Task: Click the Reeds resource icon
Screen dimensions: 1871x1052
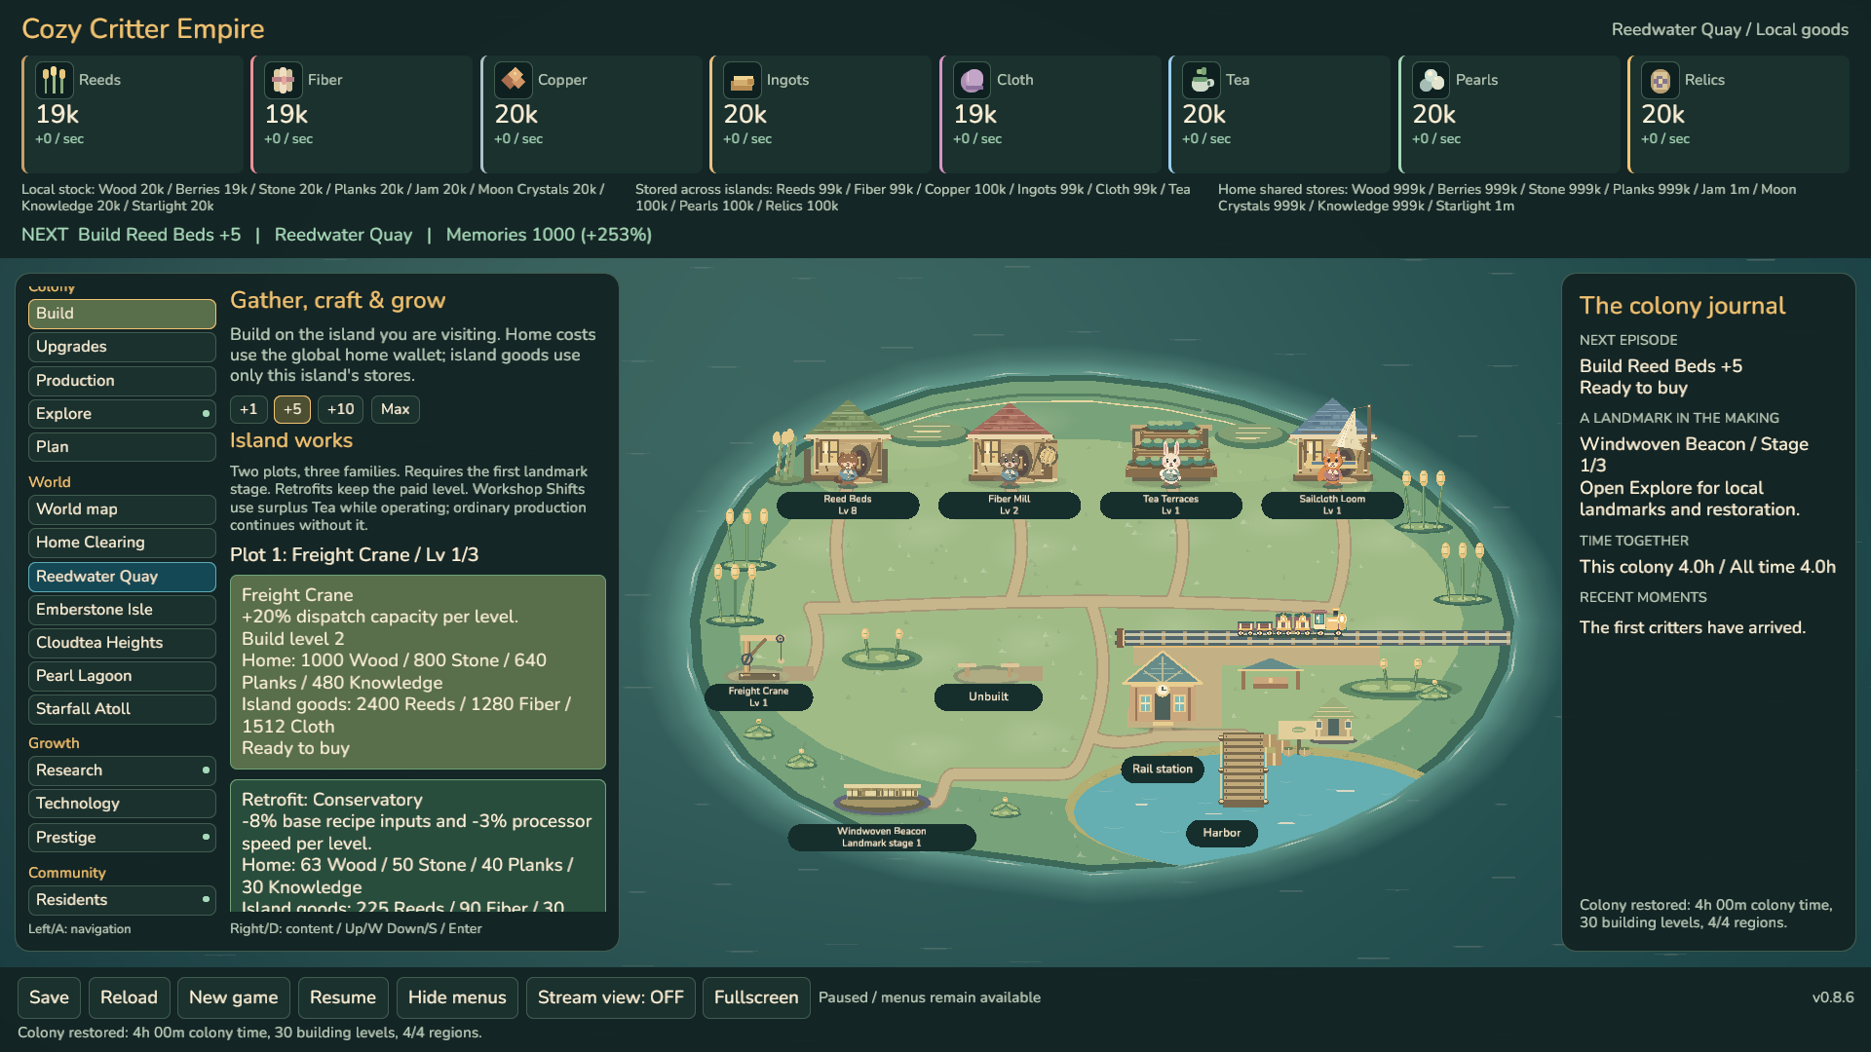Action: (x=54, y=80)
